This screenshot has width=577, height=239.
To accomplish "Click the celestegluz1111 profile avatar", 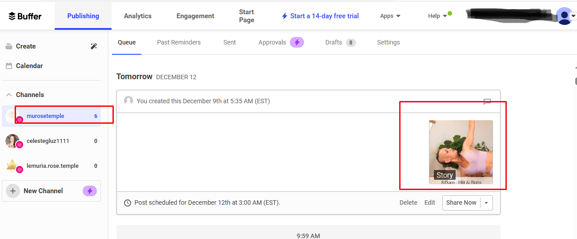I will pyautogui.click(x=12, y=141).
